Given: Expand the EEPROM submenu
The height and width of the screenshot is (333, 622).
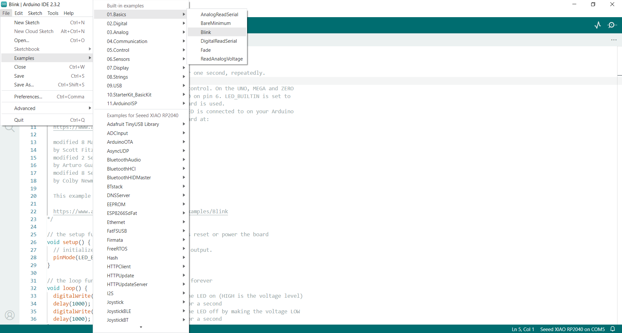Looking at the screenshot, I should pos(141,205).
